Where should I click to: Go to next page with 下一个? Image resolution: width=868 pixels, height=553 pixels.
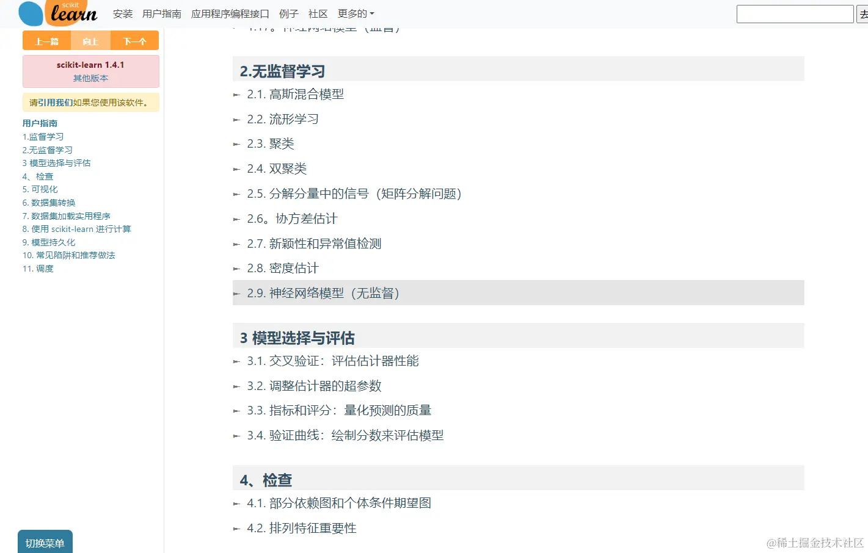click(135, 41)
